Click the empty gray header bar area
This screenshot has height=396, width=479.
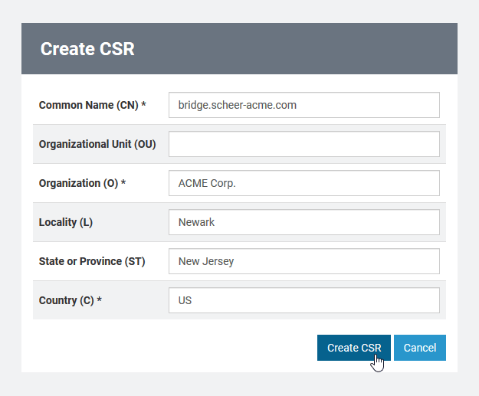[307, 49]
